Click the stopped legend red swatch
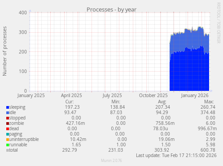This screenshot has width=223, height=166. click(8, 118)
